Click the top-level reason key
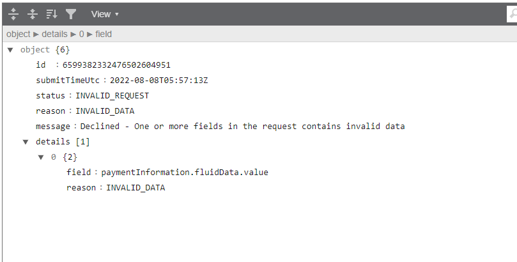 pyautogui.click(x=50, y=111)
